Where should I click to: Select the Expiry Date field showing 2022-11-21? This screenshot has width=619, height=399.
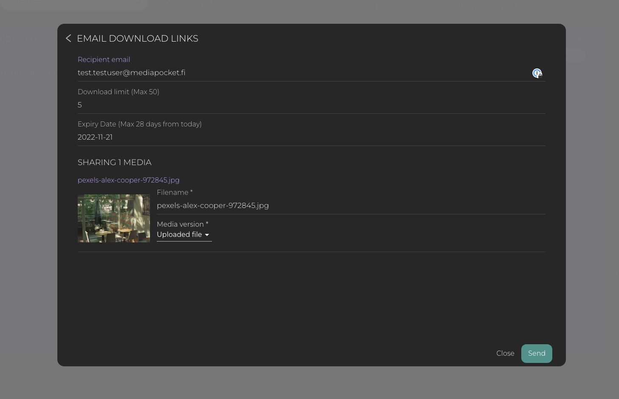click(297, 138)
